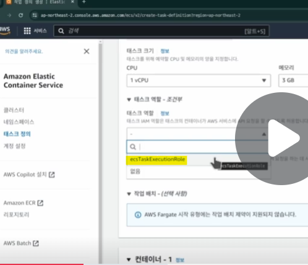Open site info icon in address bar
308x265 pixels.
35,15
